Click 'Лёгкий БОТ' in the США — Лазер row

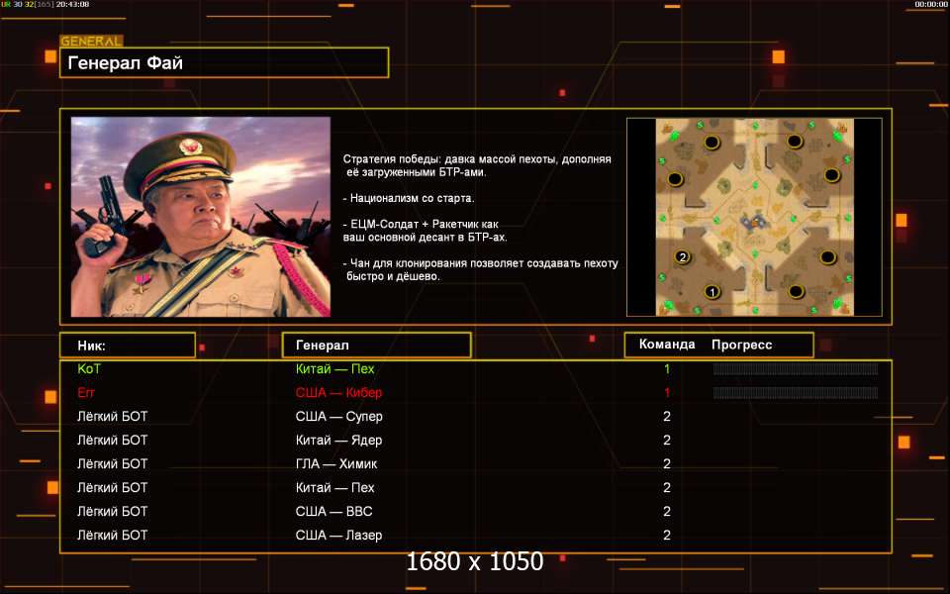coord(112,536)
